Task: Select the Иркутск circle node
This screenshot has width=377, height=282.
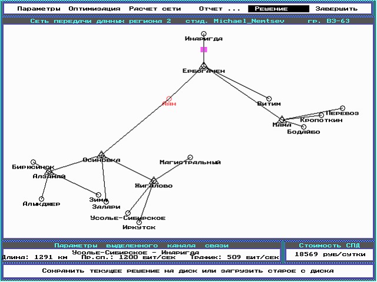Action: [140, 222]
